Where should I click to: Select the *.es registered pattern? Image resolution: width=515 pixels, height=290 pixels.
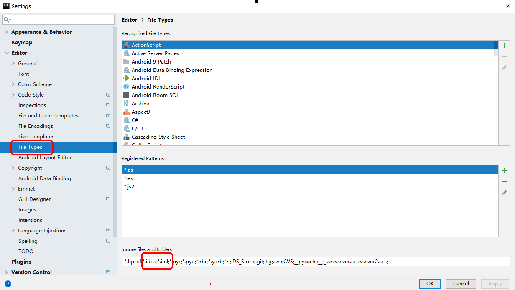pos(310,178)
